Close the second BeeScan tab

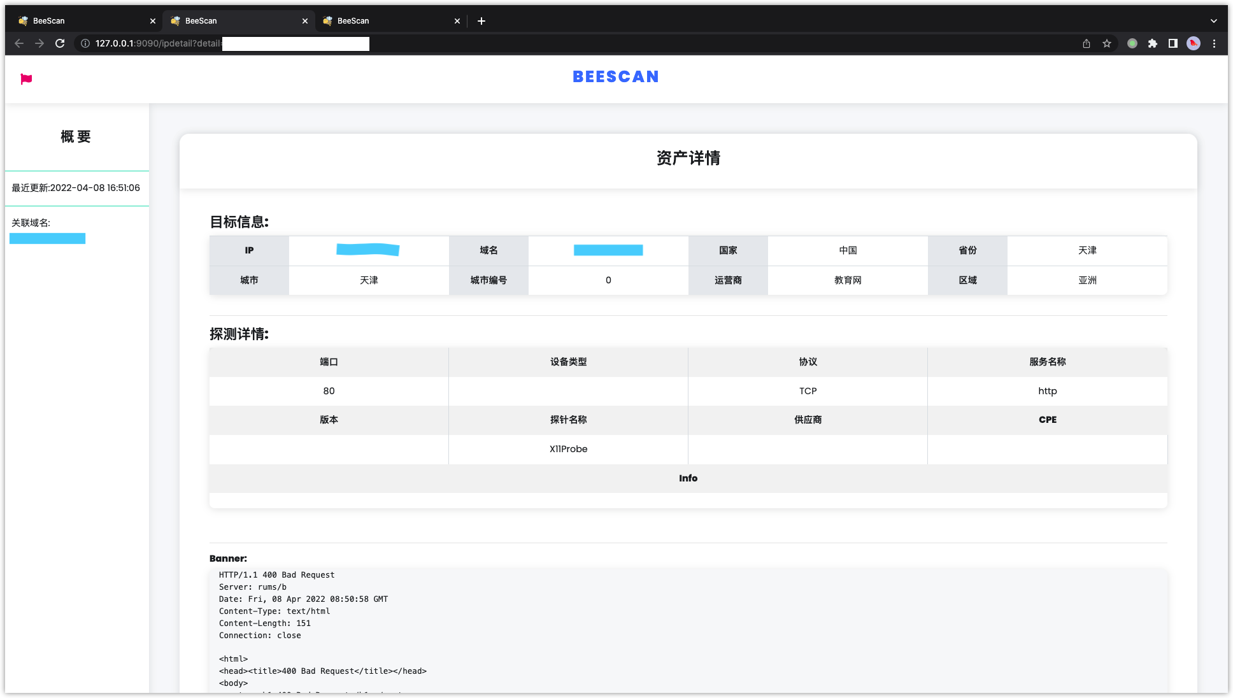pos(305,21)
